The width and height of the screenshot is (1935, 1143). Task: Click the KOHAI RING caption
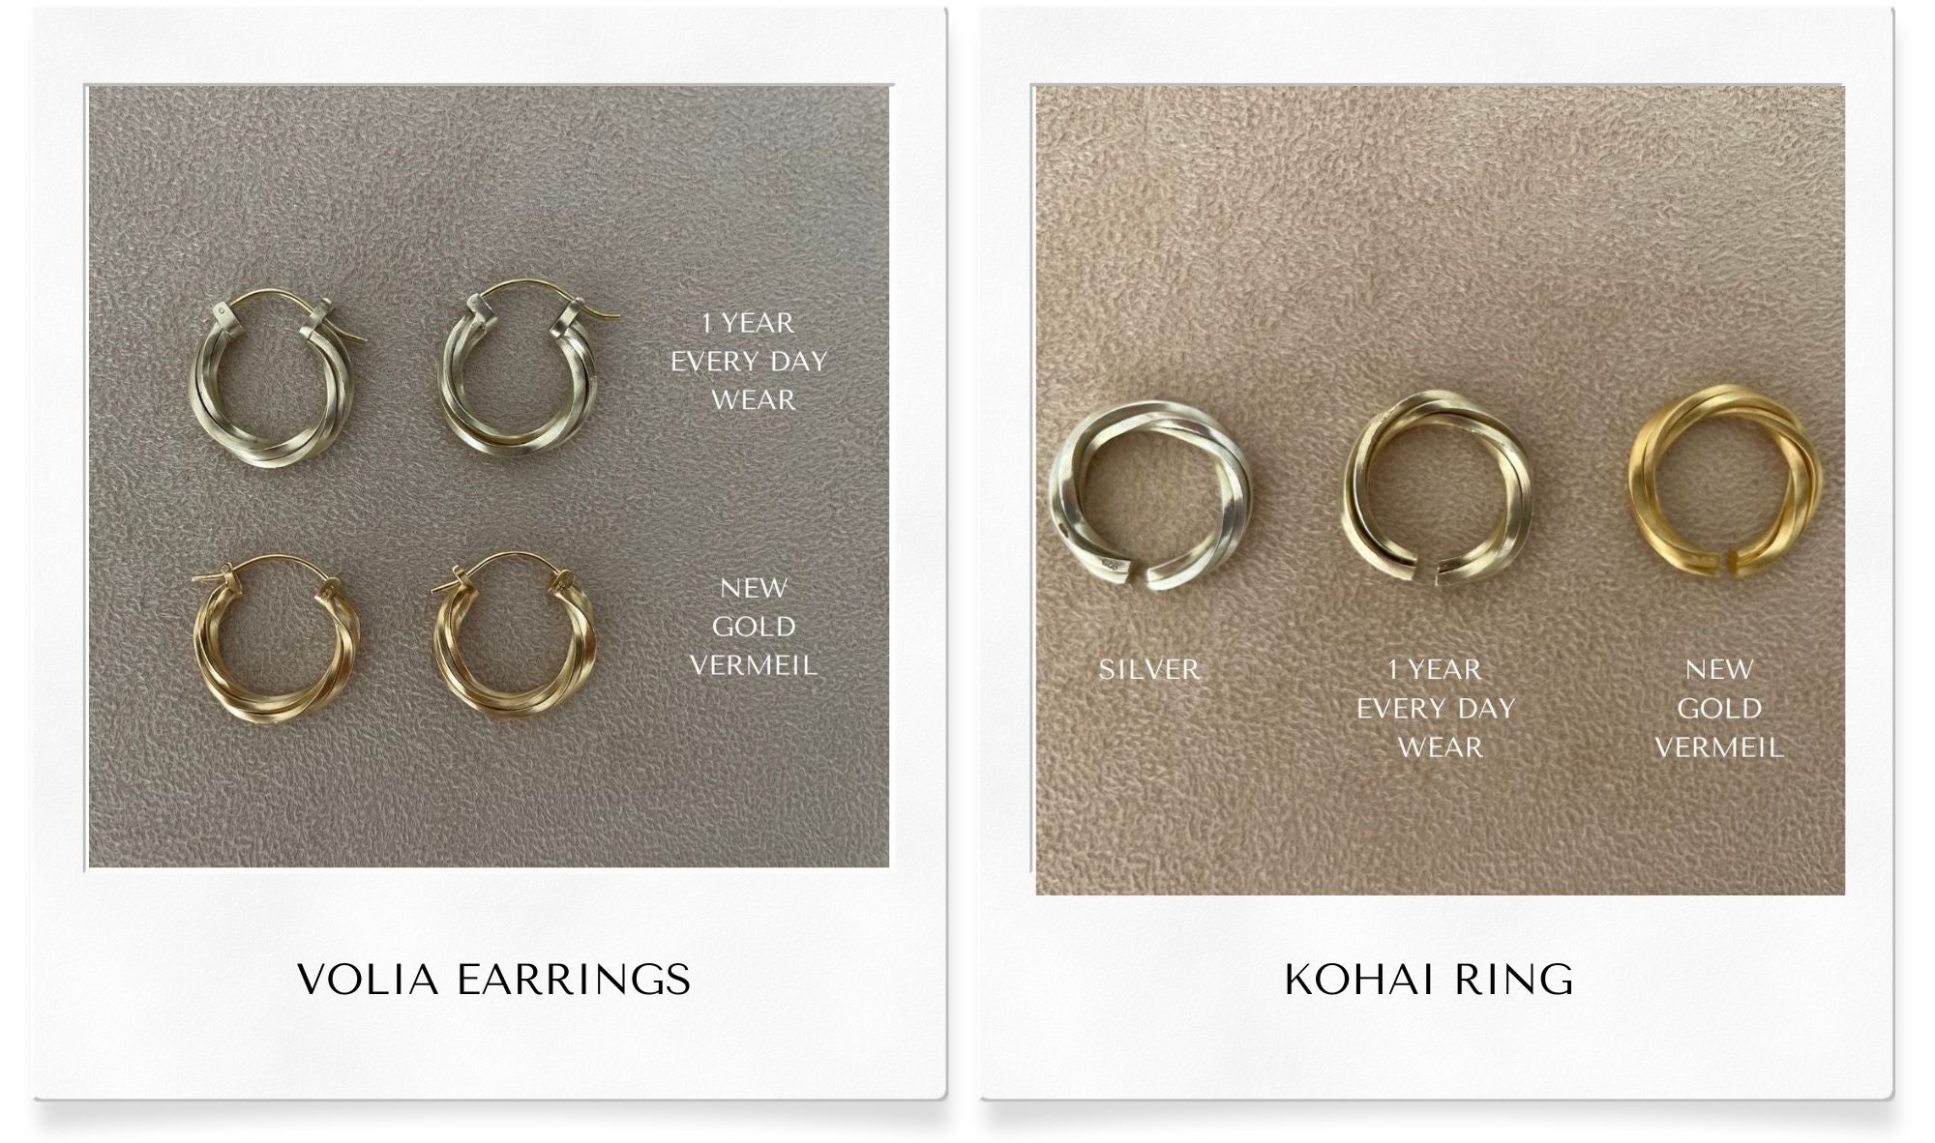click(x=1428, y=979)
